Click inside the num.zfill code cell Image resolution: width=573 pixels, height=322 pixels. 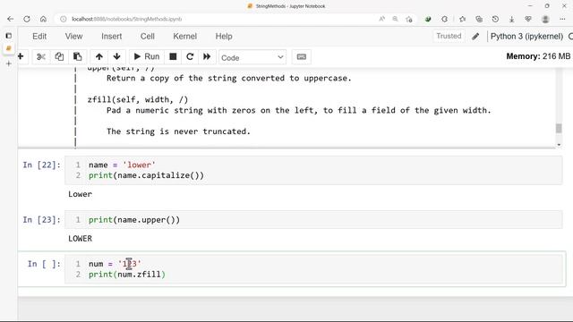pyautogui.click(x=313, y=269)
